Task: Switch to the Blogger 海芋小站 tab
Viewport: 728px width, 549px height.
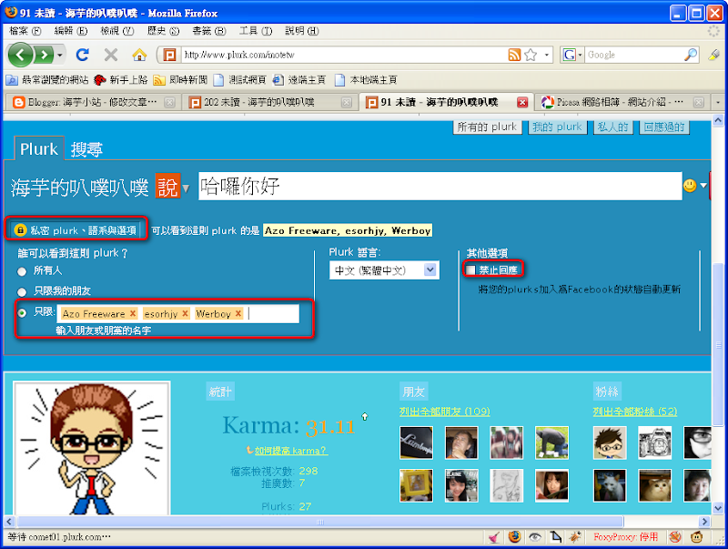Action: pos(94,102)
